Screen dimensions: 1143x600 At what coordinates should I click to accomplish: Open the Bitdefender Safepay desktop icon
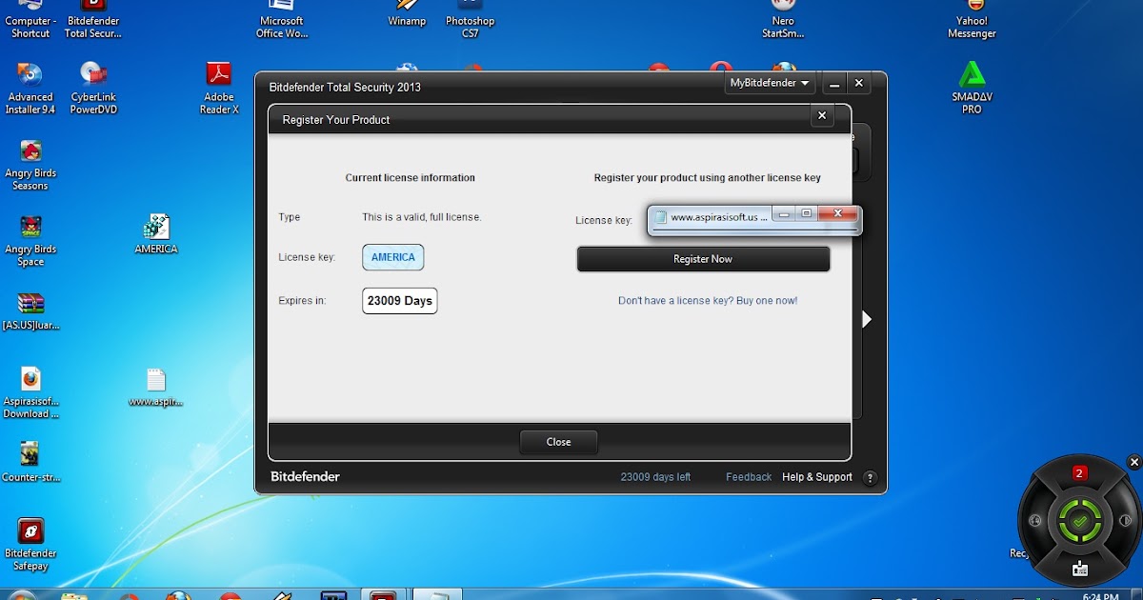[30, 545]
